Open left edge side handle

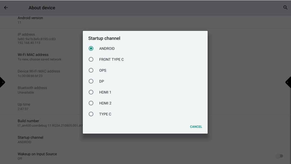(2, 82)
